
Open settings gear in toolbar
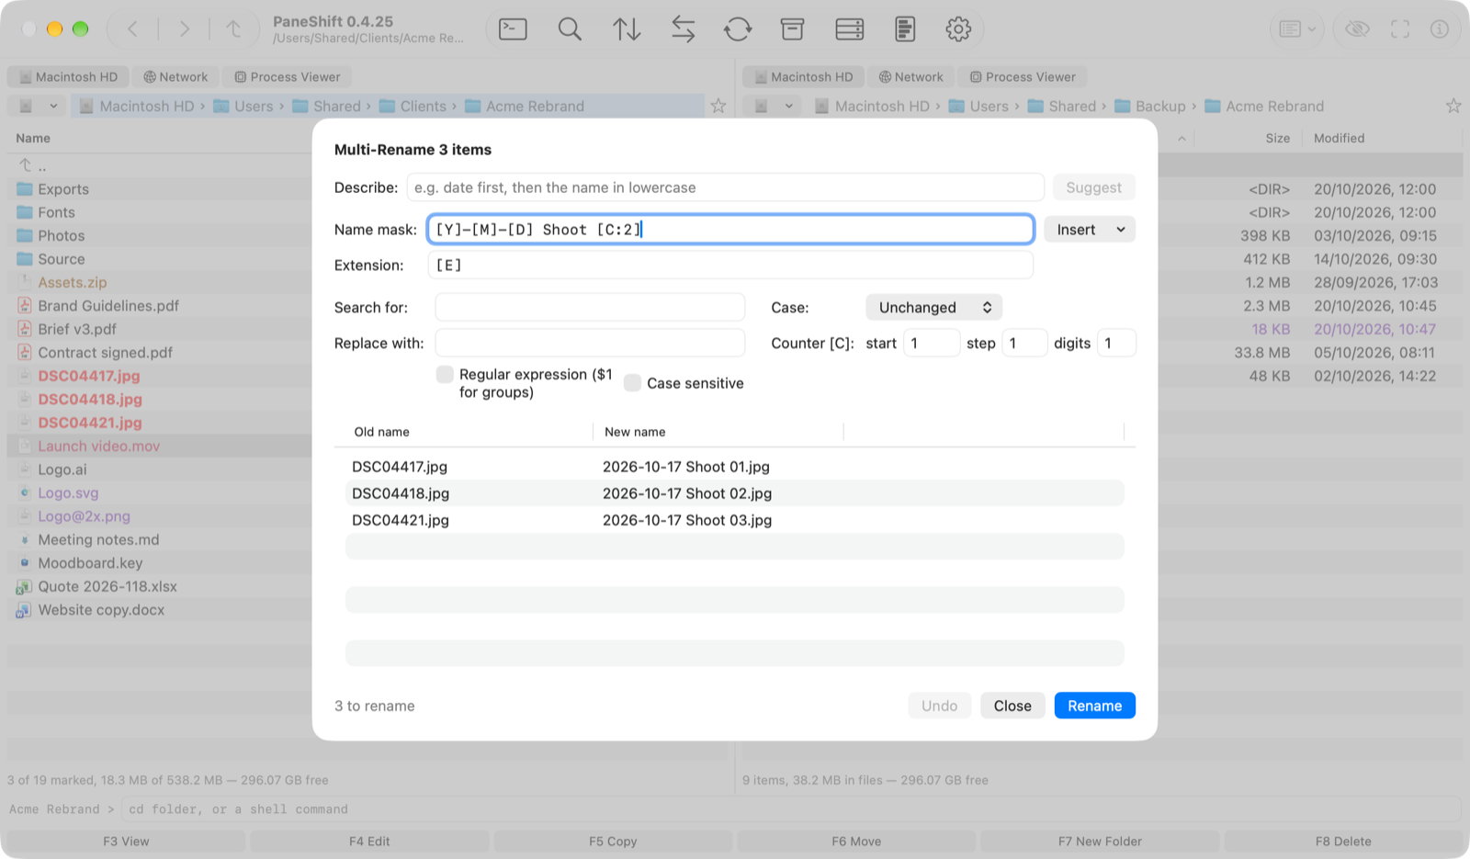958,29
